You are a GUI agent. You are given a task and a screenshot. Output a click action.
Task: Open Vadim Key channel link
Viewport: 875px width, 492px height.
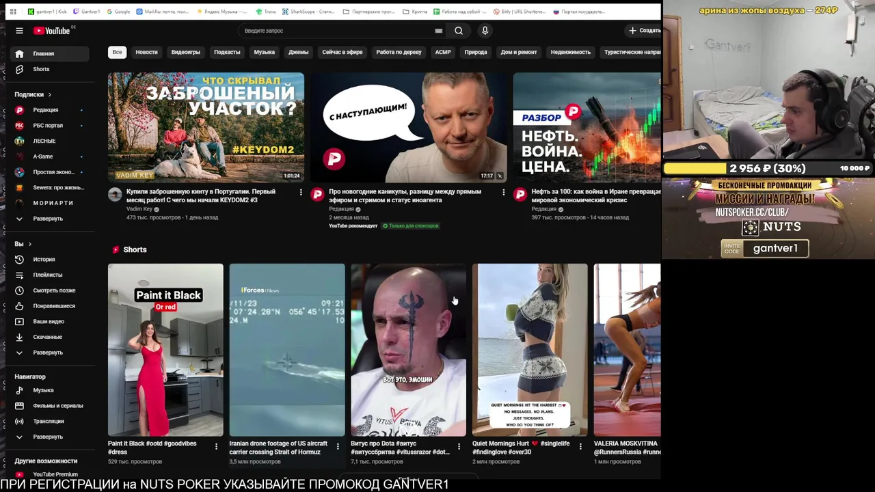[139, 209]
